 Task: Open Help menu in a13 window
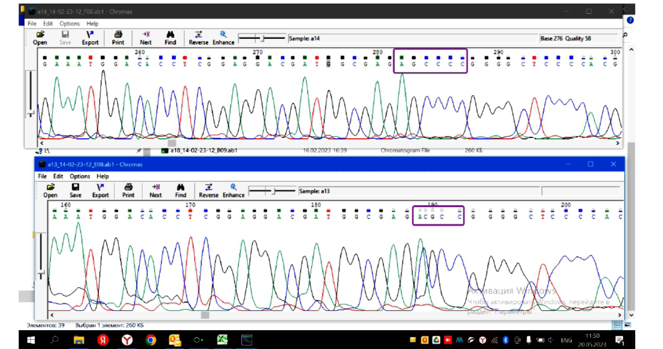(x=103, y=176)
